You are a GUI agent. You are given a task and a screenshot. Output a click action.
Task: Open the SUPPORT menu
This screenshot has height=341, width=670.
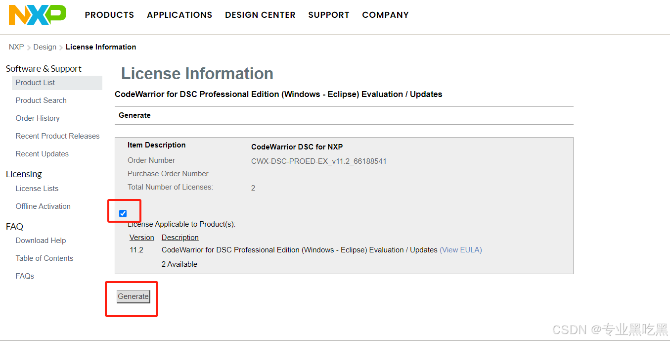click(329, 15)
